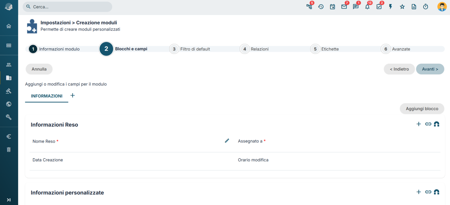Open the wrench tools icon in sidebar

point(9,117)
